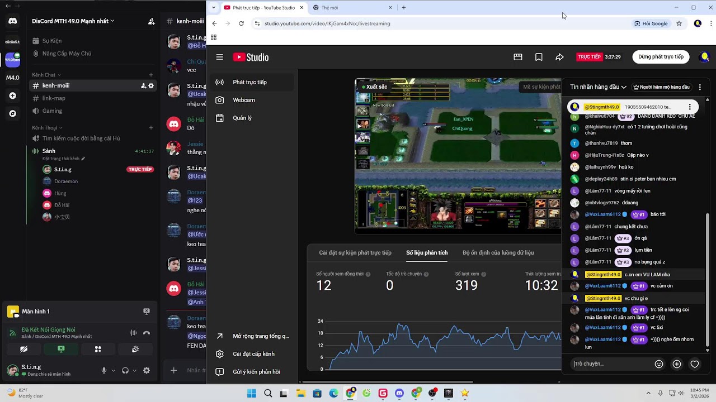Click the live chat vertical scrollbar
Screen dimensions: 716x402
(x=708, y=279)
